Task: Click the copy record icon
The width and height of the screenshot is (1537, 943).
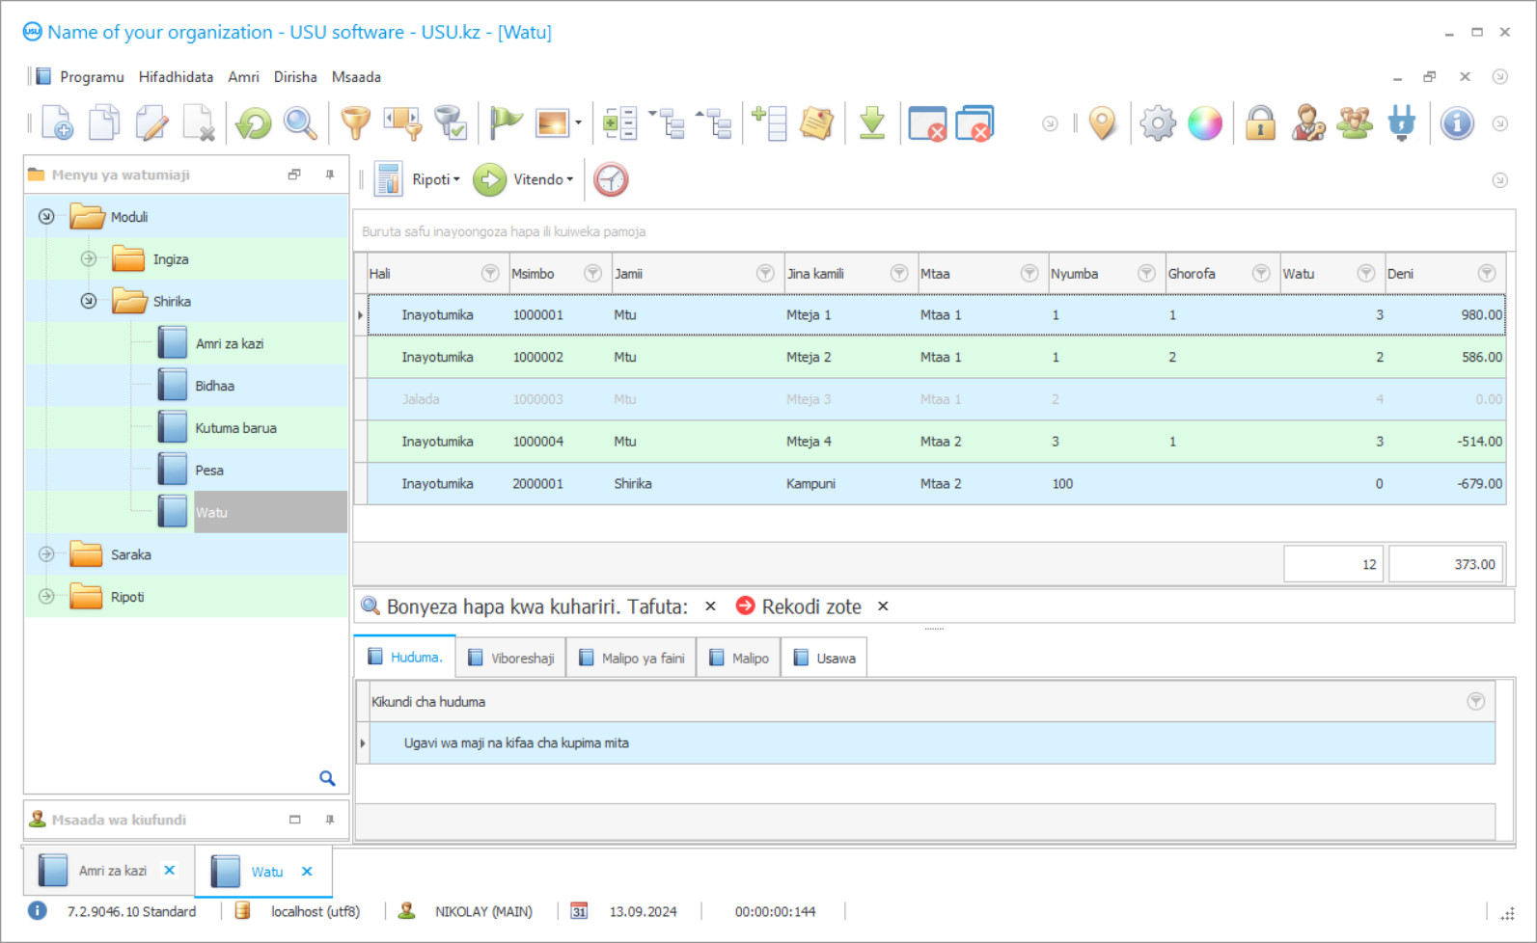Action: [104, 123]
